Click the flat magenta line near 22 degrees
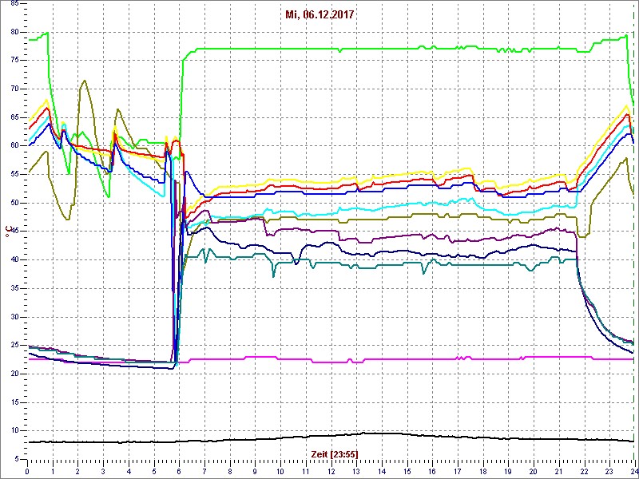This screenshot has width=639, height=479. (x=331, y=359)
